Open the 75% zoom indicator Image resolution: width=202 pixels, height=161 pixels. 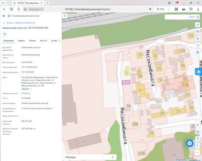161,9
